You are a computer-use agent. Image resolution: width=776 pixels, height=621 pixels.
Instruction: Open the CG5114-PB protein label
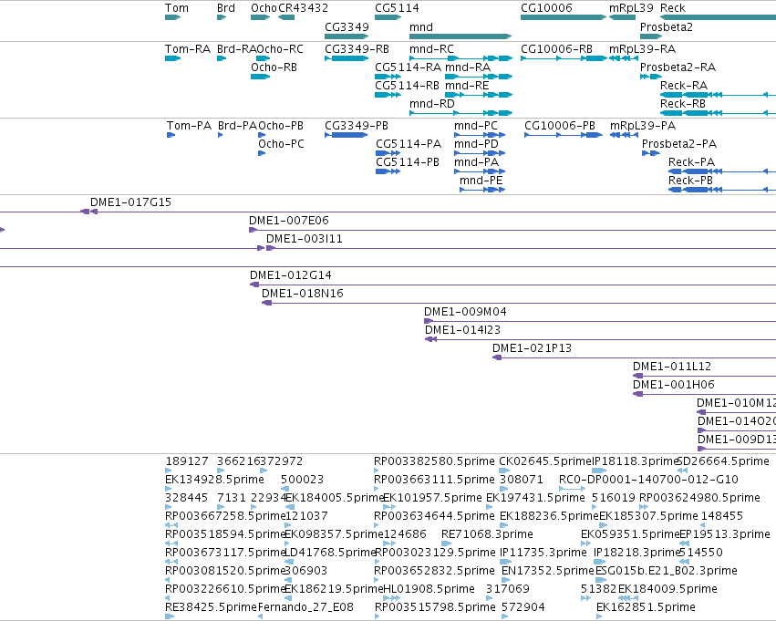(408, 162)
